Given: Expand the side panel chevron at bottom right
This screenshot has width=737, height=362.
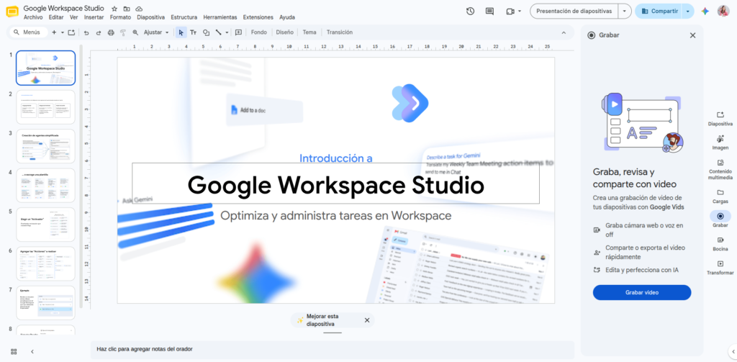Looking at the screenshot, I should [733, 352].
